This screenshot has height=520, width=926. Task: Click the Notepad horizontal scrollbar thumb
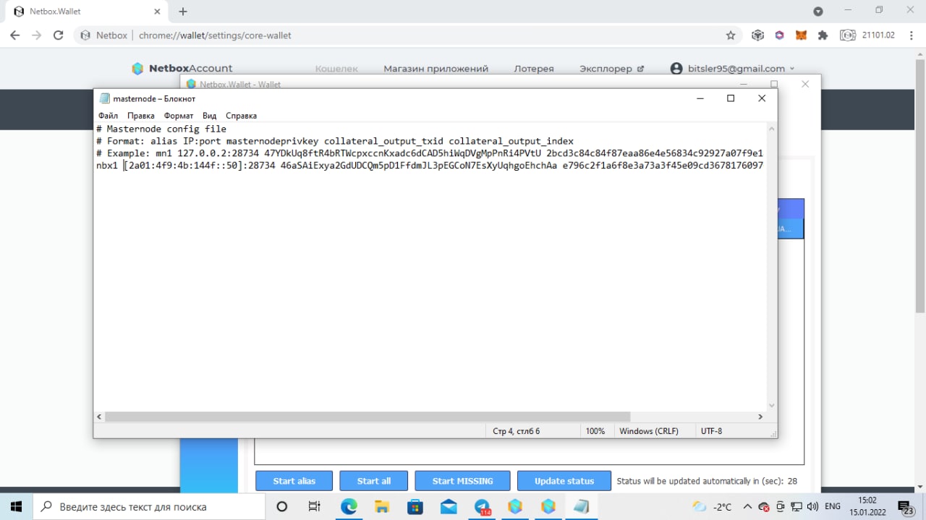(368, 417)
